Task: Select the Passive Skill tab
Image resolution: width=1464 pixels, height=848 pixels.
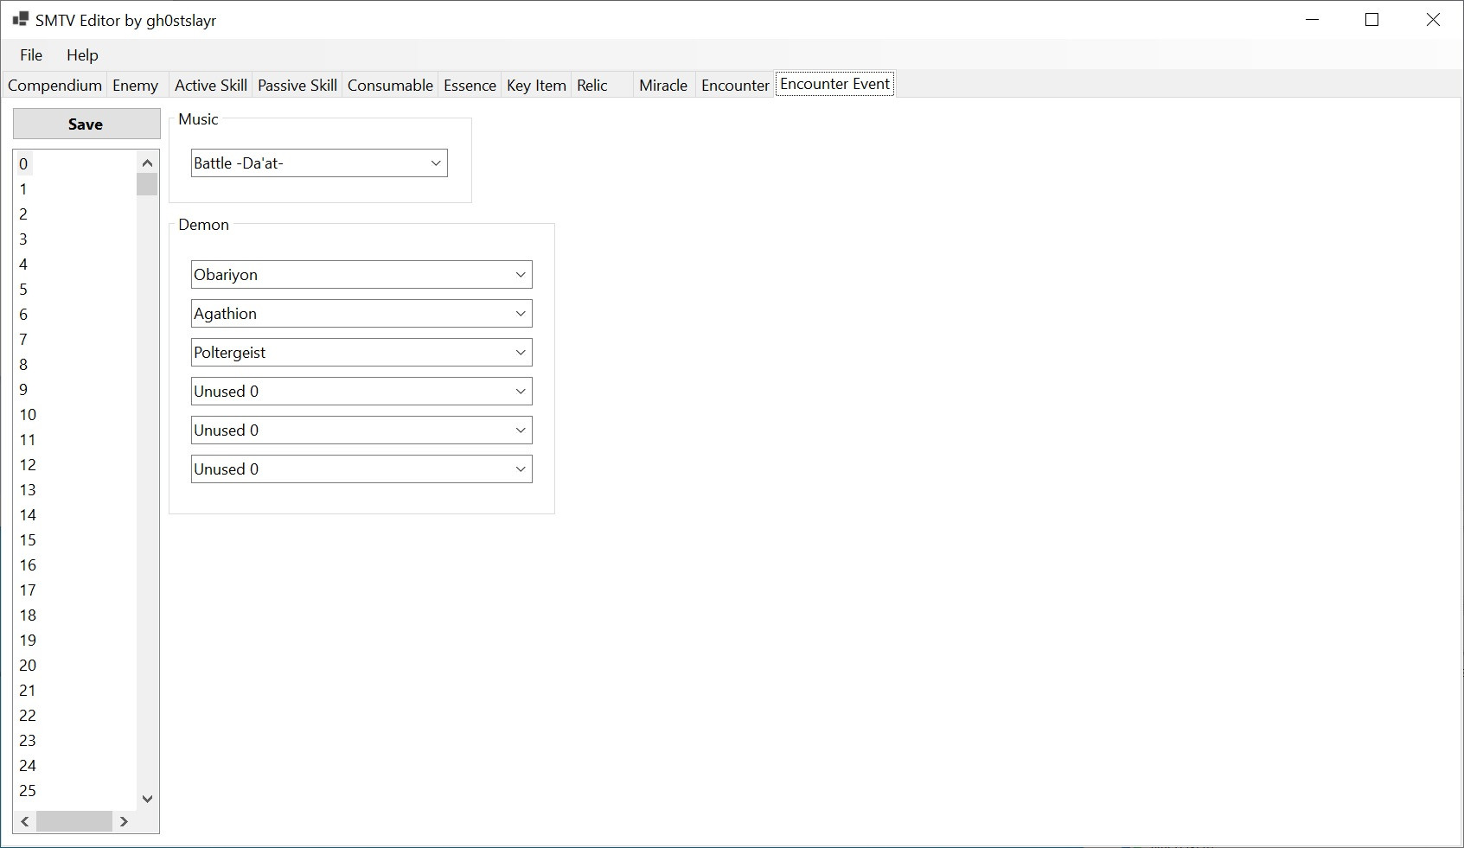Action: 297,86
